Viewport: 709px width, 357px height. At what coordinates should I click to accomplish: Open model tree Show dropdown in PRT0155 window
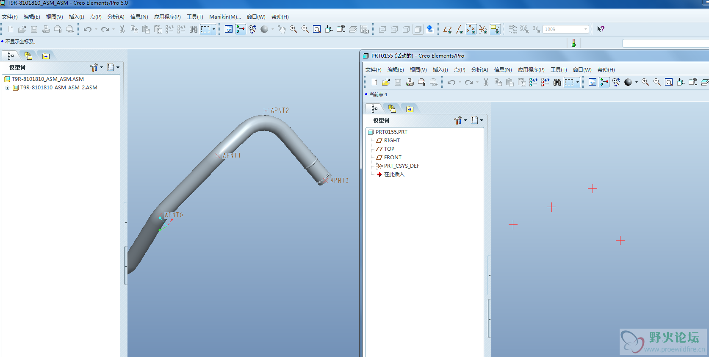(x=476, y=120)
